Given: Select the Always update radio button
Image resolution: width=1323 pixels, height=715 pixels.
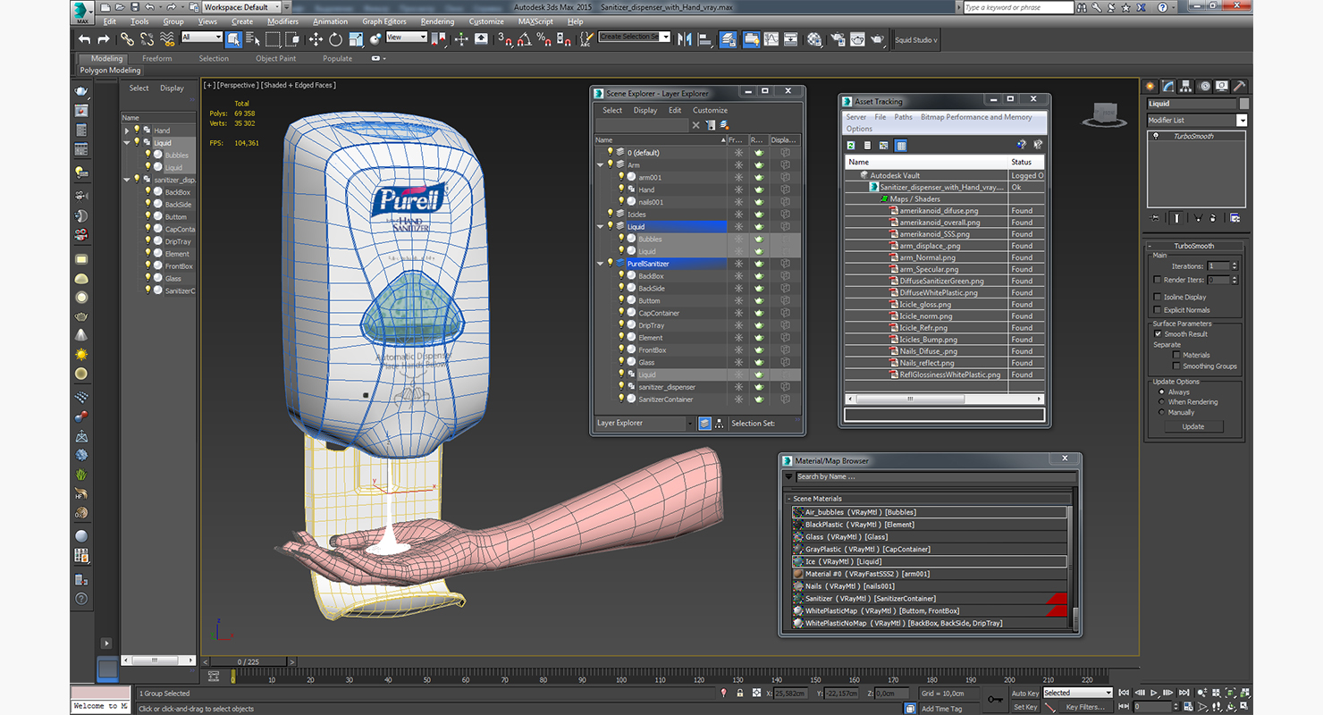Looking at the screenshot, I should tap(1162, 391).
